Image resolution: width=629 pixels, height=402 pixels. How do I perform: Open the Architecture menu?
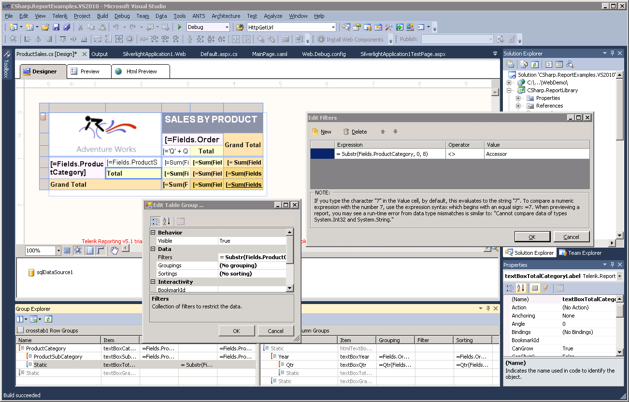pos(226,16)
